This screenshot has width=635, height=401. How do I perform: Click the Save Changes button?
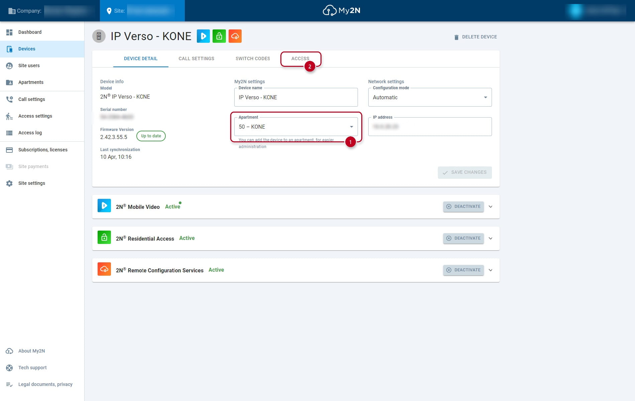pos(465,172)
